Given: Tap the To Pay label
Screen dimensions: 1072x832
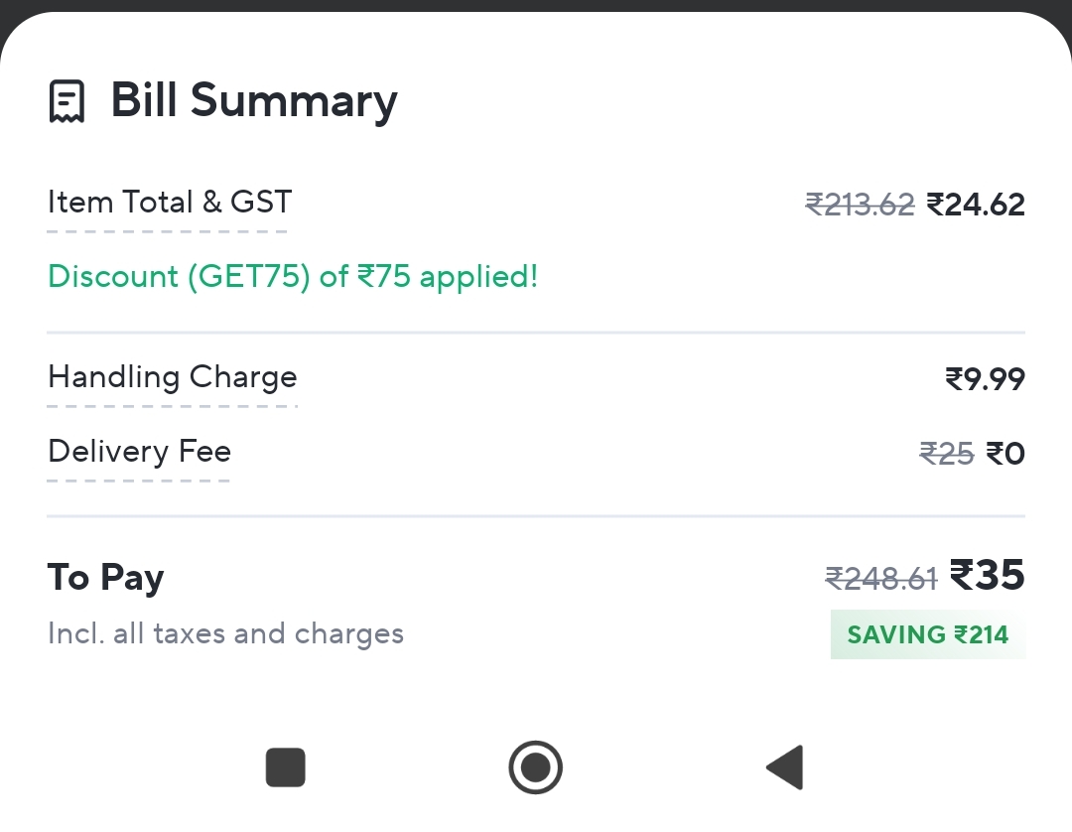Looking at the screenshot, I should (106, 577).
